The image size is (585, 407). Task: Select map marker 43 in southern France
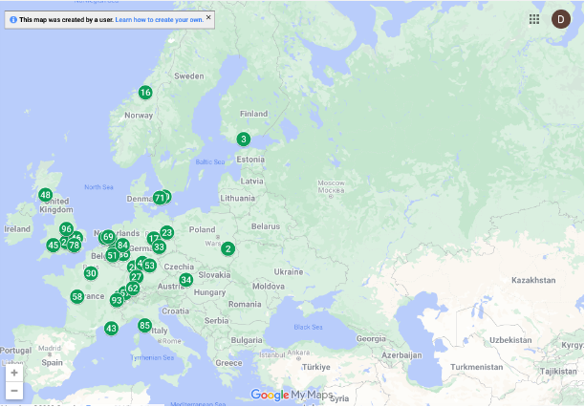pyautogui.click(x=111, y=329)
